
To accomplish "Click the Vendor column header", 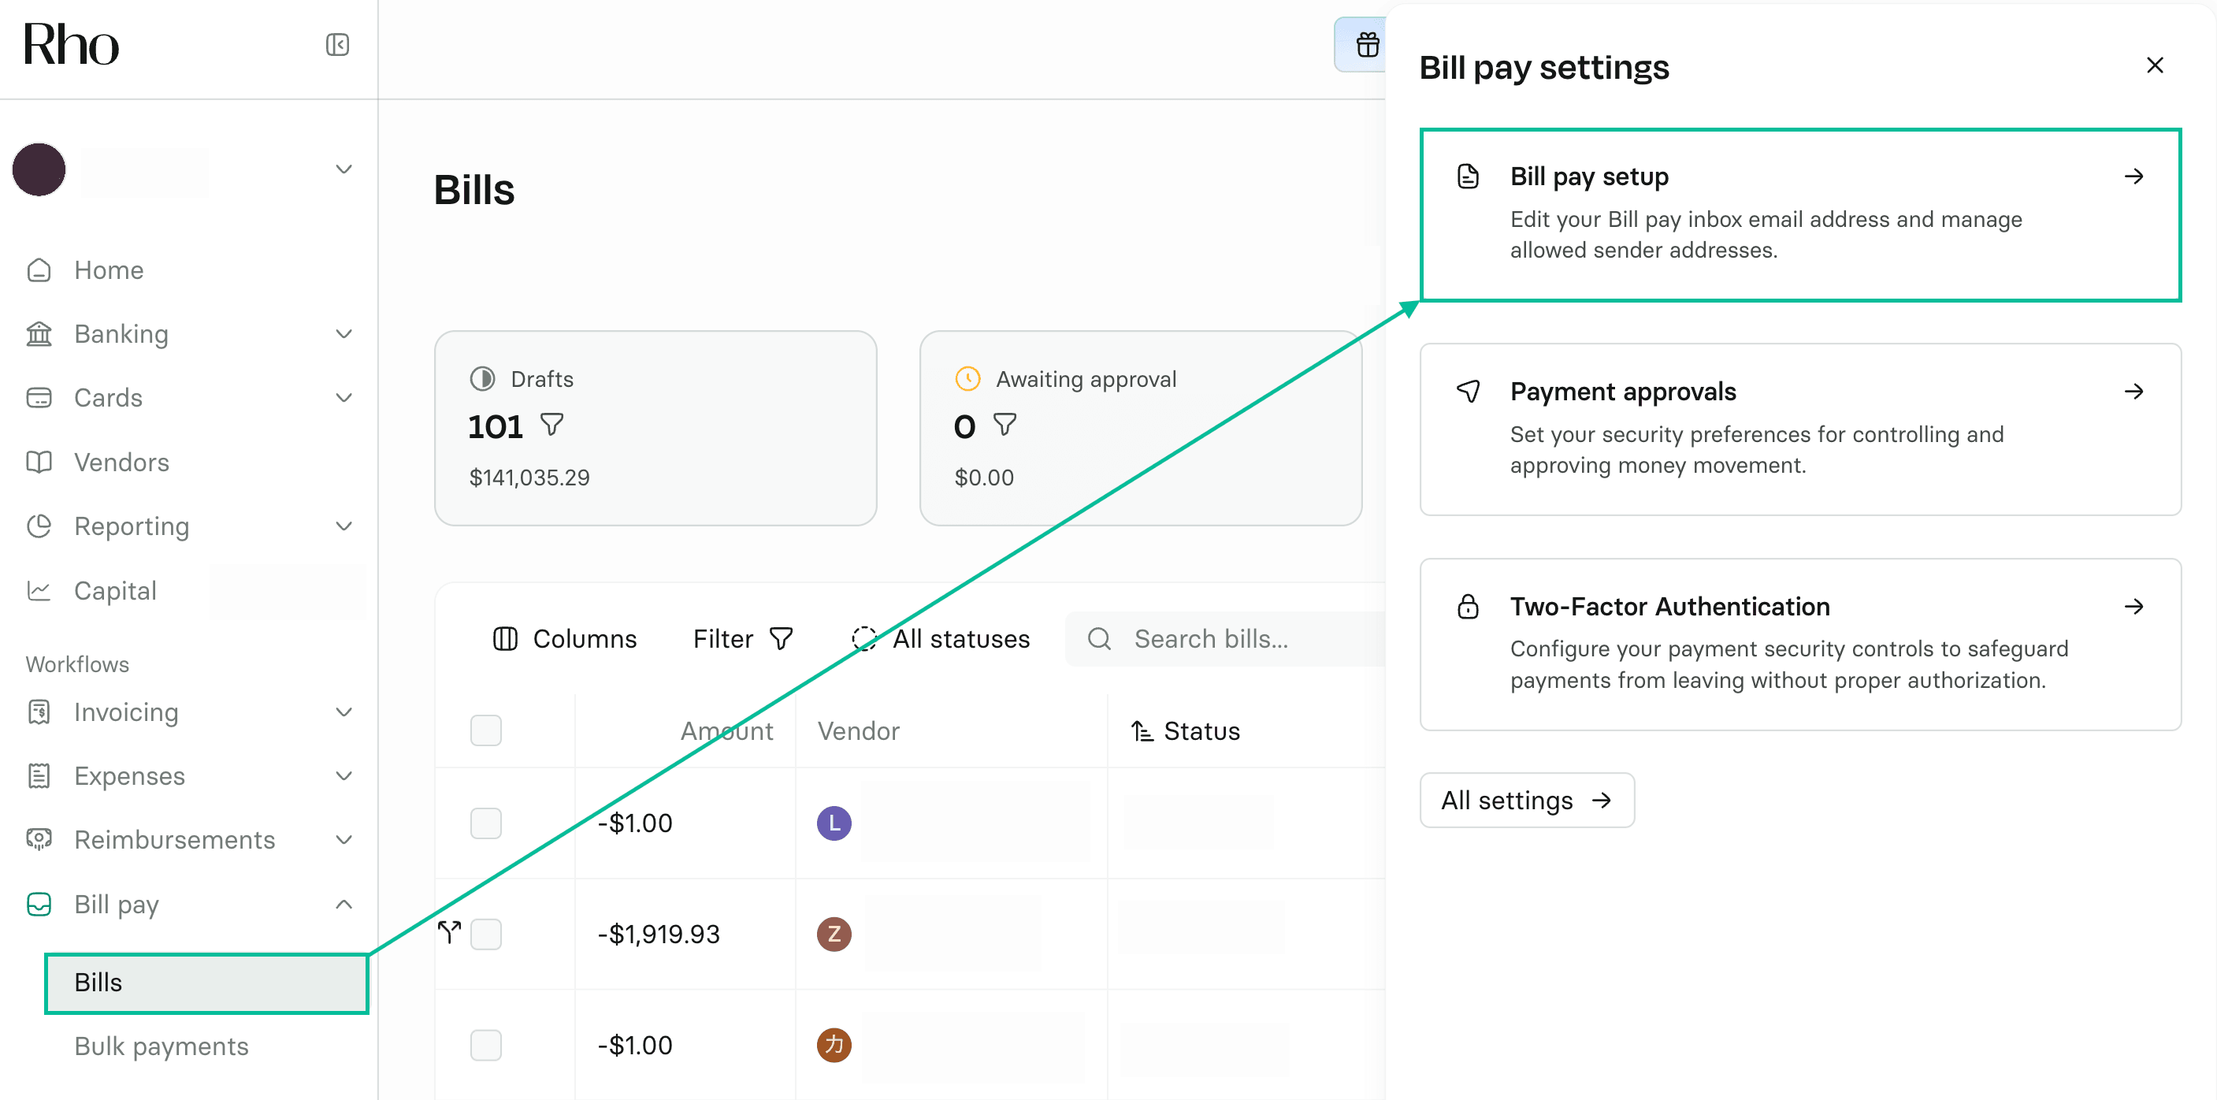I will (858, 730).
